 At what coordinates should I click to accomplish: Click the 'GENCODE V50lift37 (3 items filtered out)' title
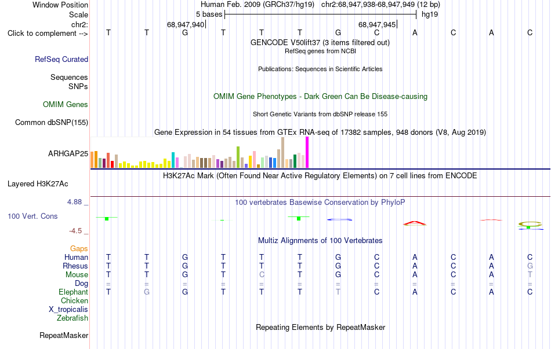click(320, 42)
